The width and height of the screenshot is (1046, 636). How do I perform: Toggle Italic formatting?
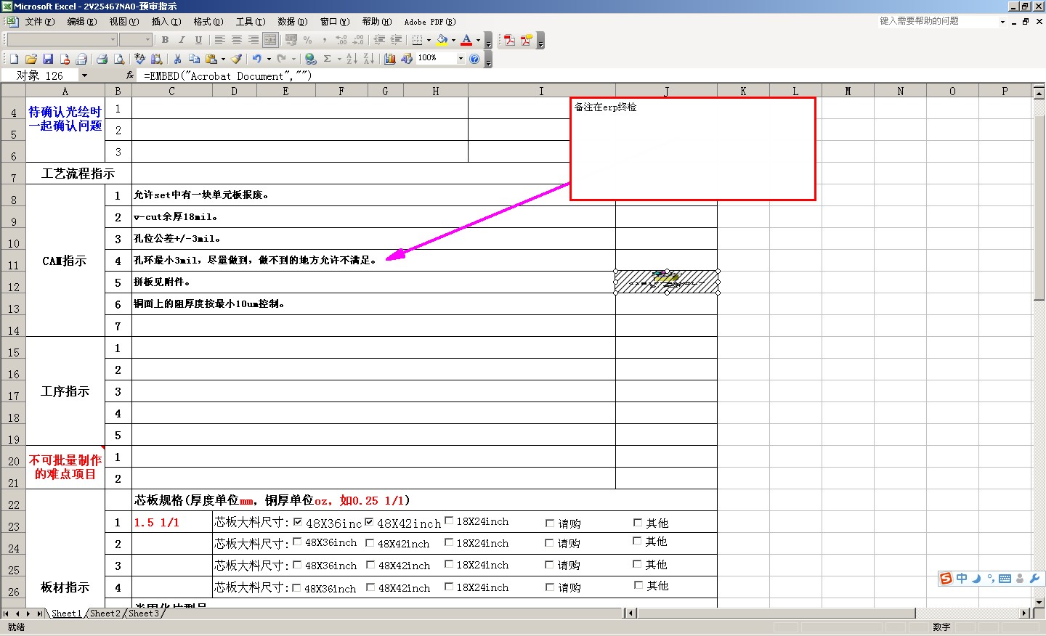pos(182,40)
